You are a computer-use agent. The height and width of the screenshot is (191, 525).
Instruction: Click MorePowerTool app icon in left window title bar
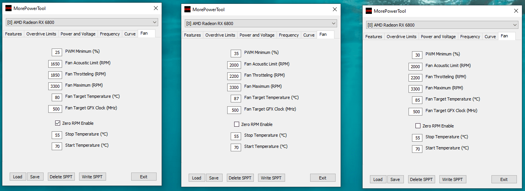click(8, 8)
